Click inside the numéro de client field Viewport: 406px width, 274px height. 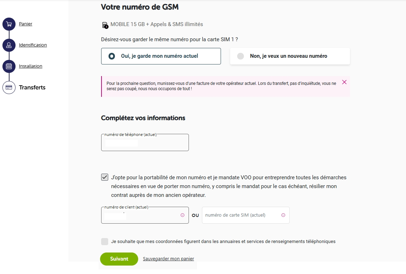coord(141,215)
